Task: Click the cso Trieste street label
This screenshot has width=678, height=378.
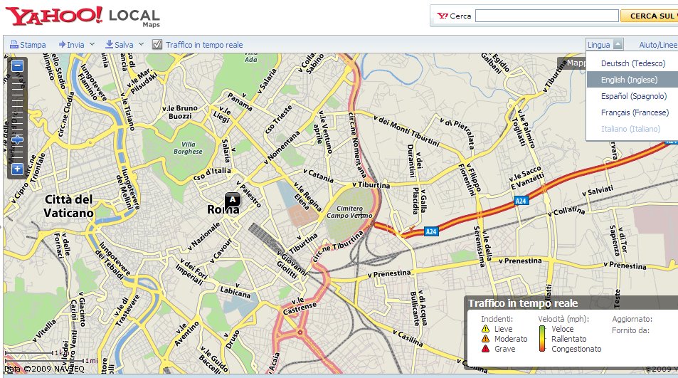Action: point(278,119)
